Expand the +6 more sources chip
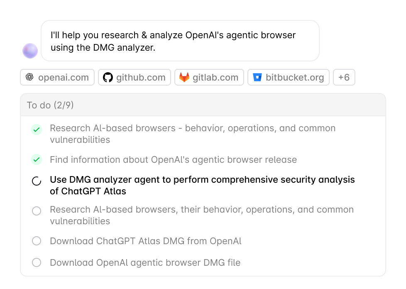This screenshot has width=406, height=289. click(344, 77)
